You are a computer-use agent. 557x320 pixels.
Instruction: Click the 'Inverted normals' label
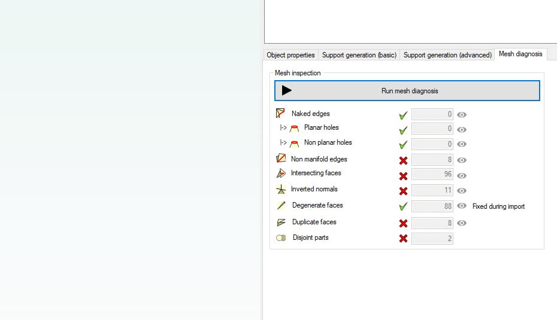(314, 189)
